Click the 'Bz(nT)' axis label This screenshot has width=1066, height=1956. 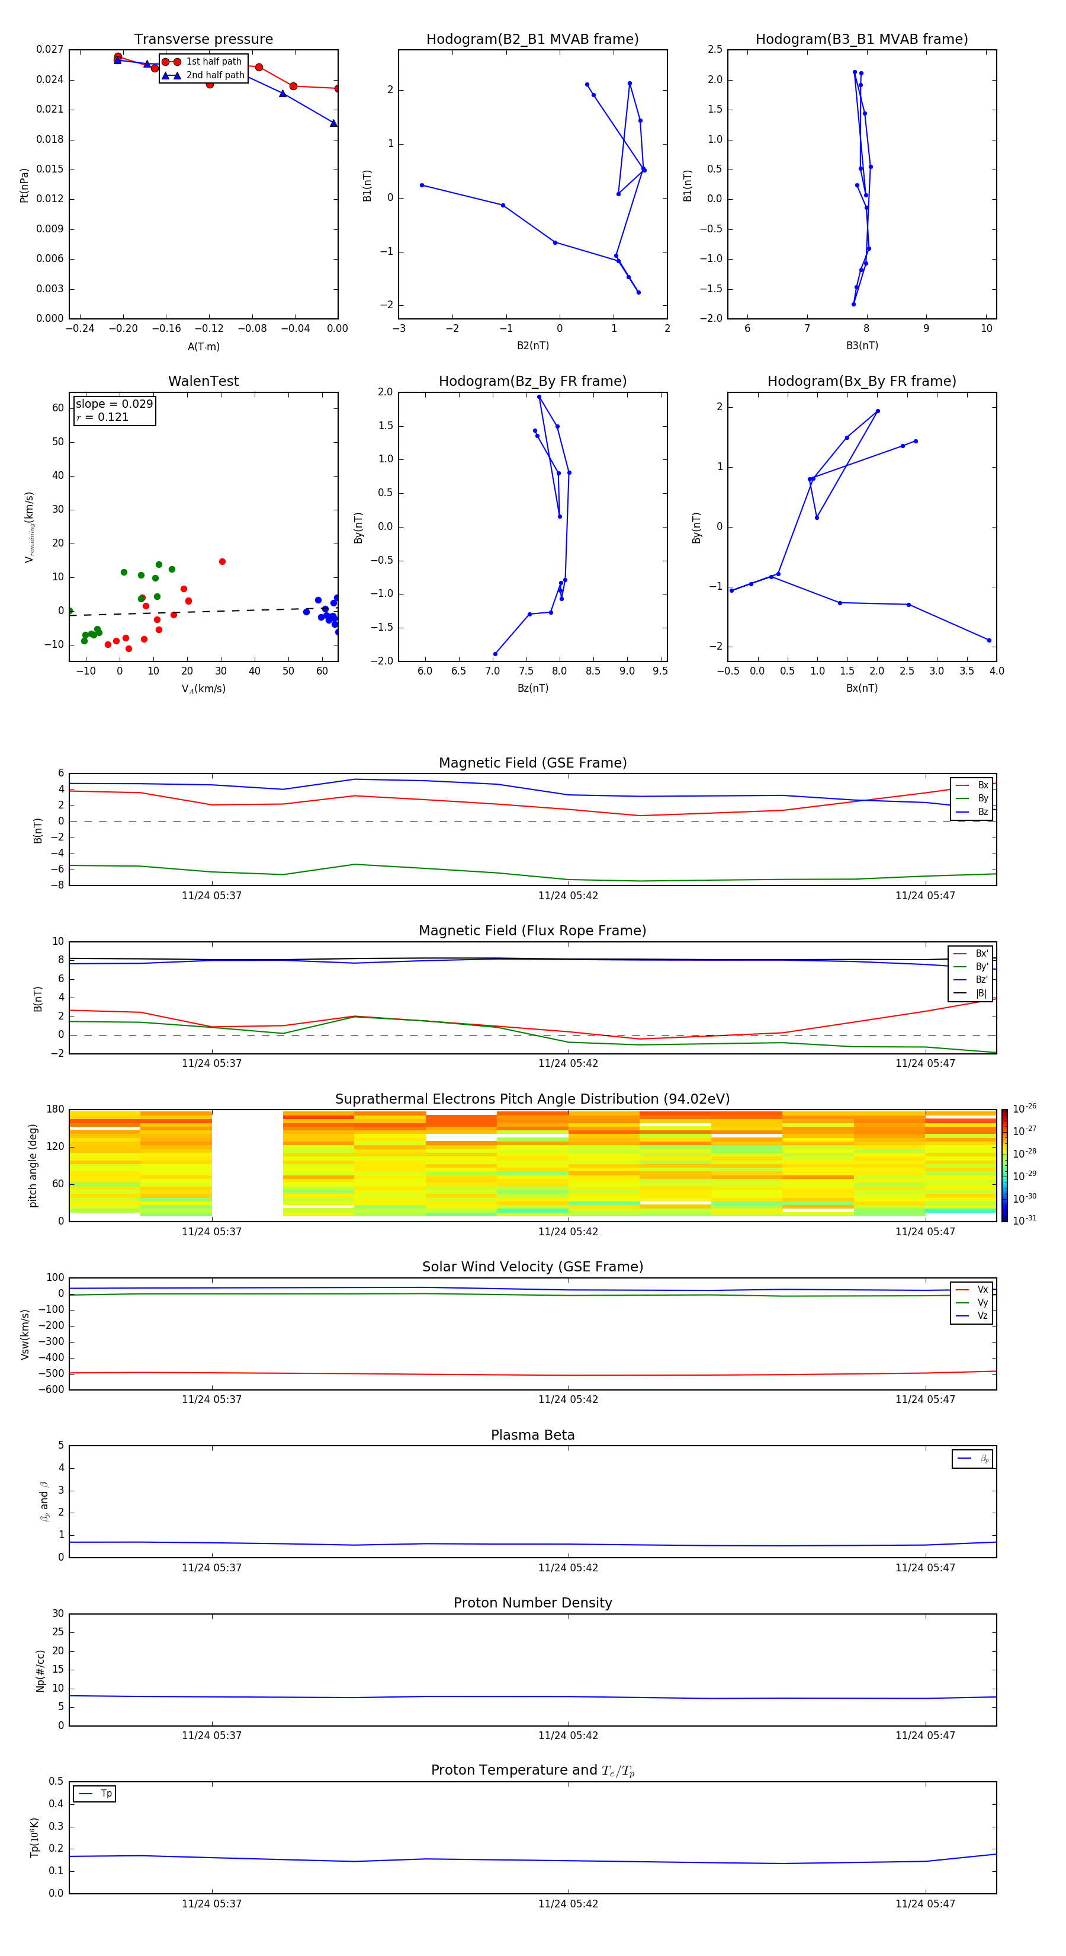[x=532, y=688]
